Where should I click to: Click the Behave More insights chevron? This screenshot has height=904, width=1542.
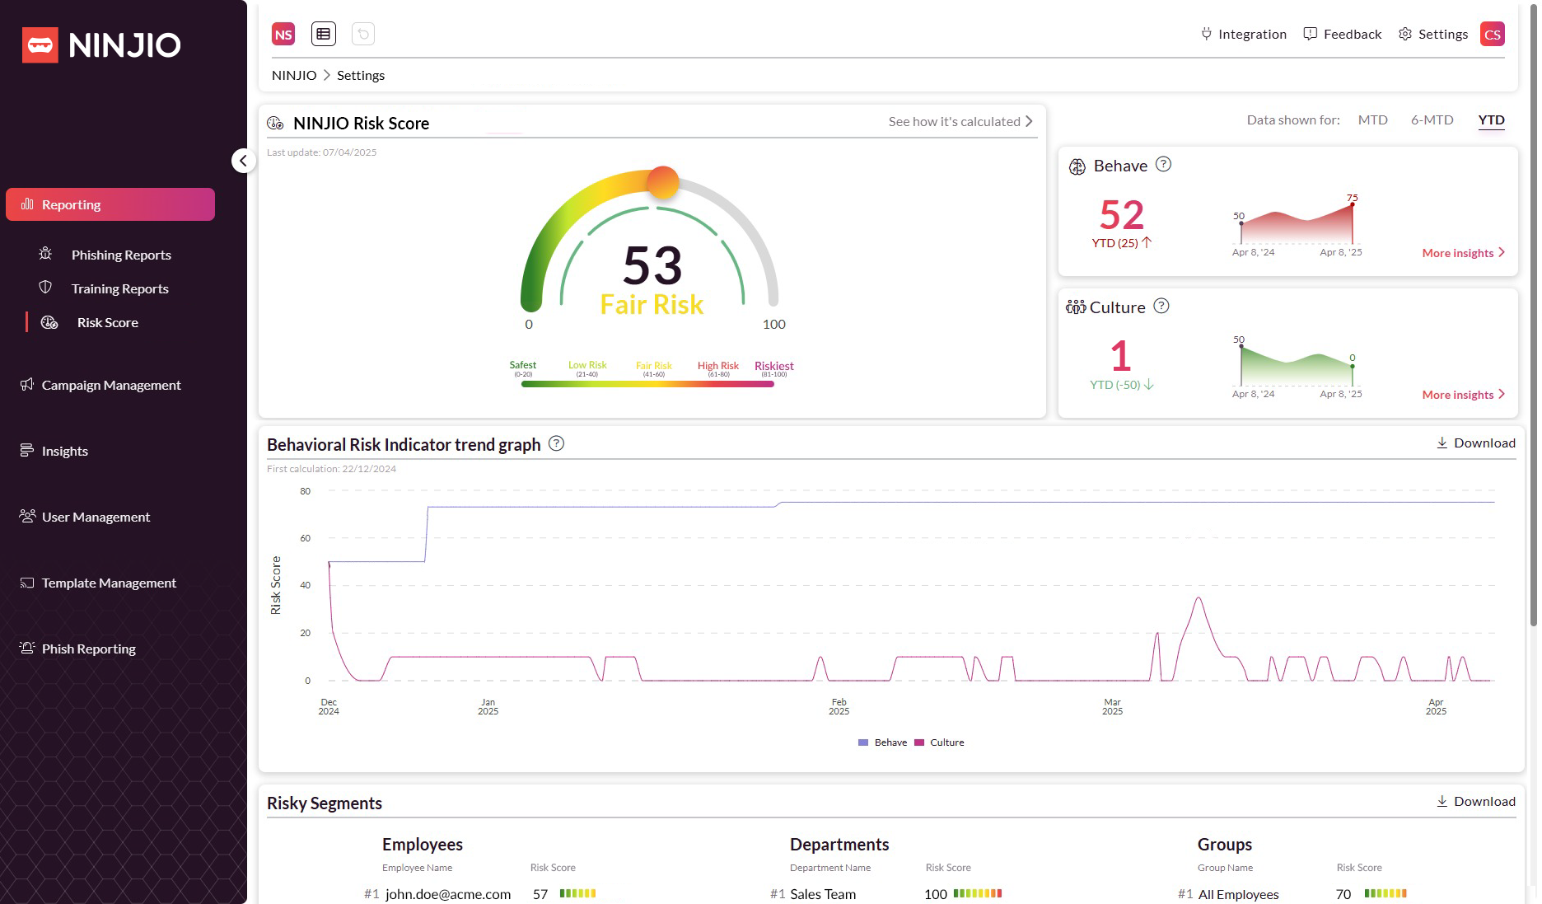(x=1502, y=252)
